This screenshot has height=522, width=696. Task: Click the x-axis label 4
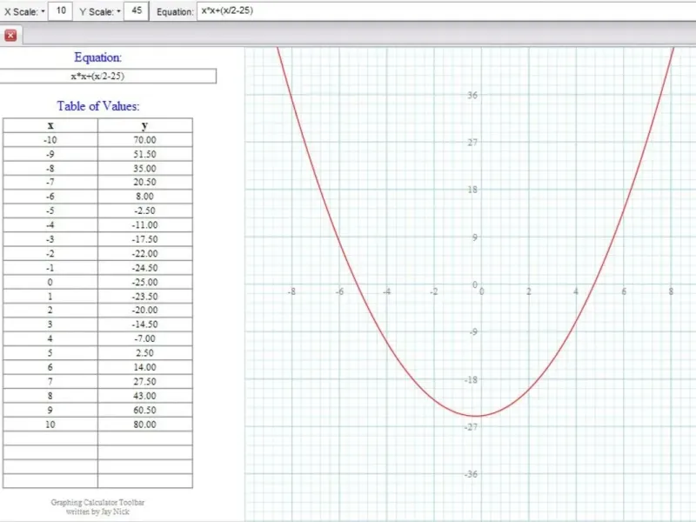[x=576, y=291]
